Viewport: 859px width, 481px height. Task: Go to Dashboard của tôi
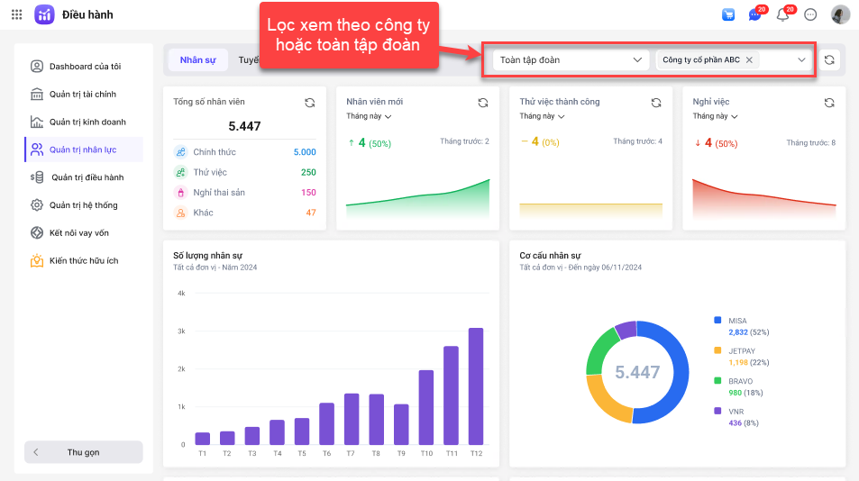click(x=84, y=67)
